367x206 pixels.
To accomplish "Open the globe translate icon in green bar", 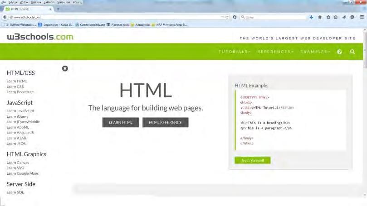I will [340, 52].
